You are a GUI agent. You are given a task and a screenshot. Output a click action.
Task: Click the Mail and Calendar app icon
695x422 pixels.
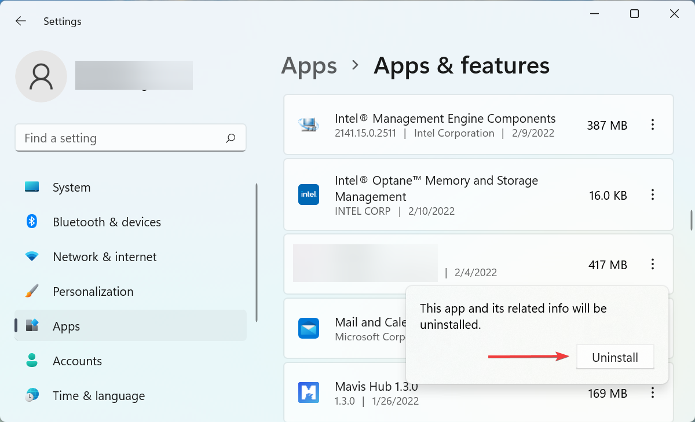[309, 328]
